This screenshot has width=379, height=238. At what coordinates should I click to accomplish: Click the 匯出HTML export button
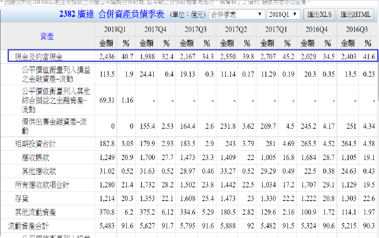point(355,15)
